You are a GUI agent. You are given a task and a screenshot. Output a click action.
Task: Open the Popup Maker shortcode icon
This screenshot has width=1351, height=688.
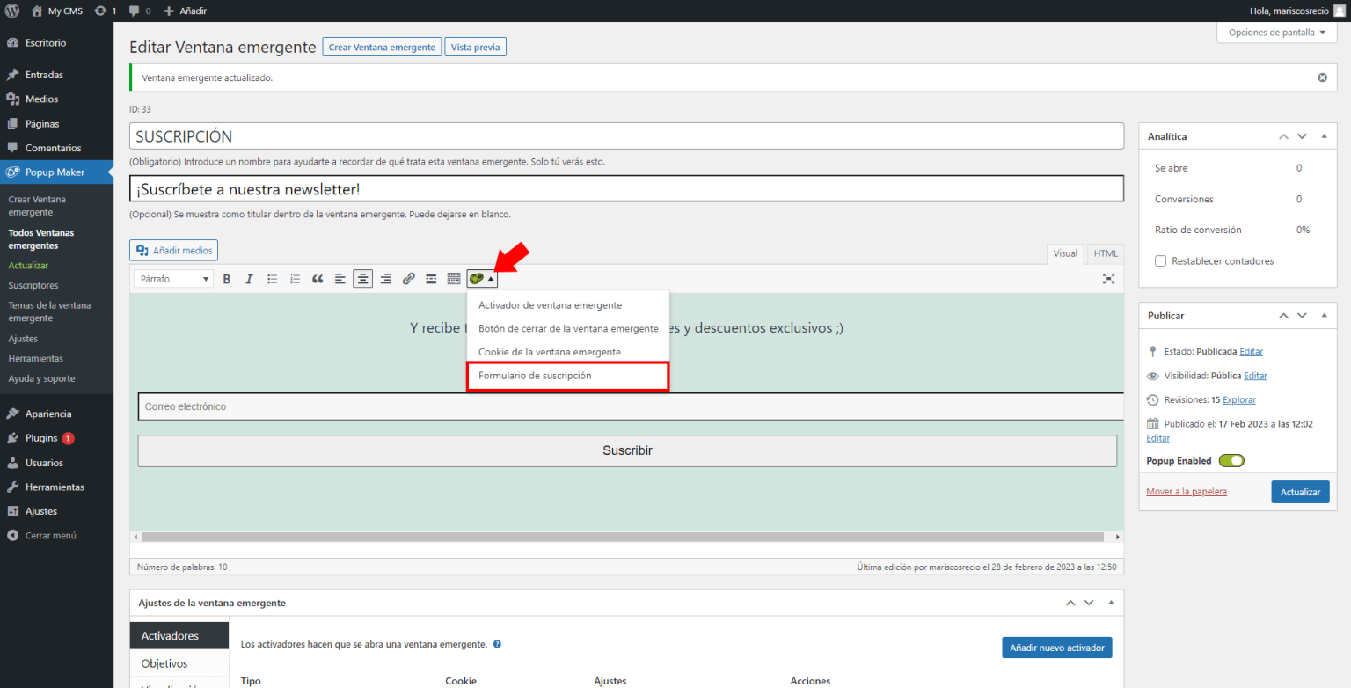[x=478, y=278]
